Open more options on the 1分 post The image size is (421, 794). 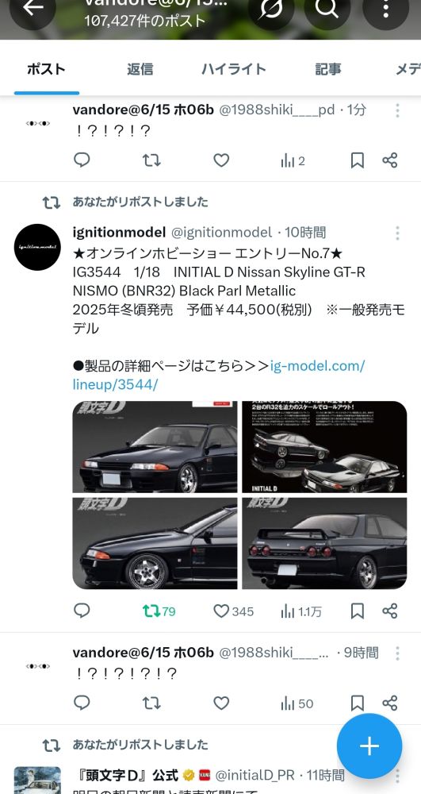[x=397, y=110]
